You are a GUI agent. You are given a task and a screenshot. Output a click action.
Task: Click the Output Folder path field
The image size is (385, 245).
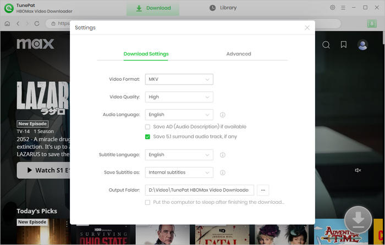click(x=199, y=190)
